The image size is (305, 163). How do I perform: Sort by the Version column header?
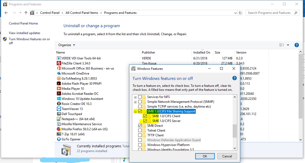pos(251,52)
